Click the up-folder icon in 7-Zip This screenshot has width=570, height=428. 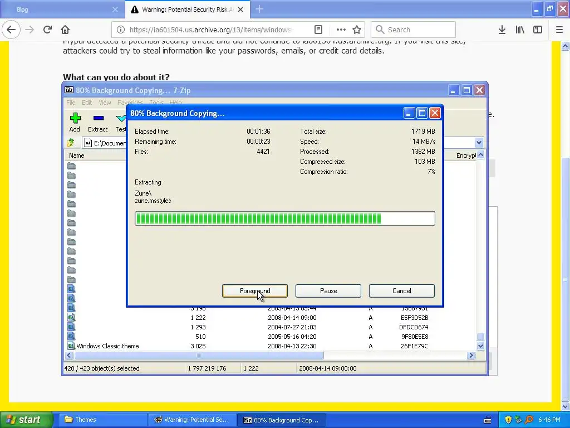71,143
